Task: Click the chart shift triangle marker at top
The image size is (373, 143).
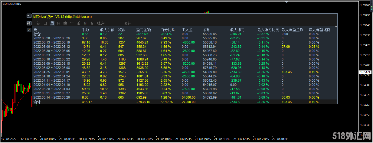Action: point(286,2)
